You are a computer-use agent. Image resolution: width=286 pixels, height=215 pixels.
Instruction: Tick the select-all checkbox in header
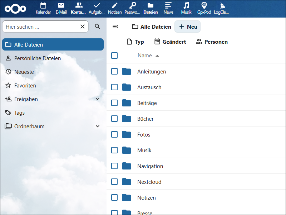coord(114,56)
